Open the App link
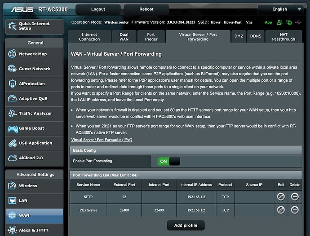This screenshot has height=236, width=310. coord(268,22)
